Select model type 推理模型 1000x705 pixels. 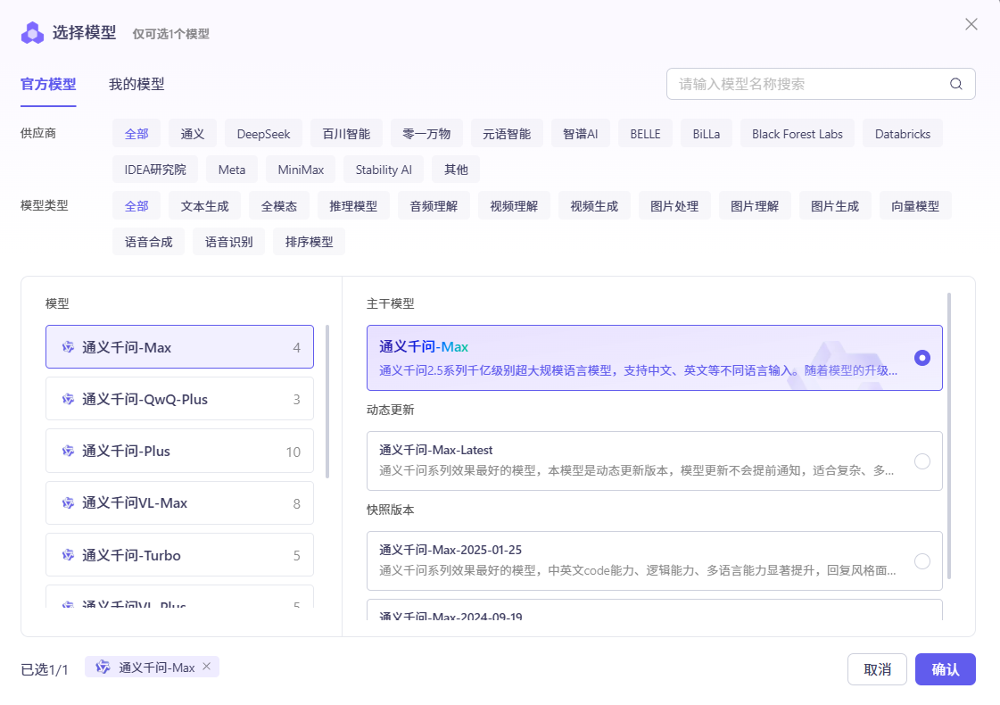[x=353, y=205]
